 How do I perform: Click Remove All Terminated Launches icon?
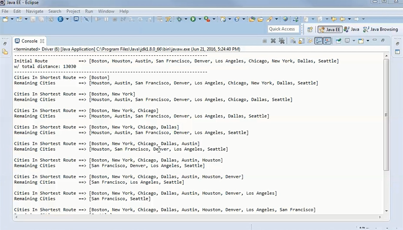click(282, 41)
